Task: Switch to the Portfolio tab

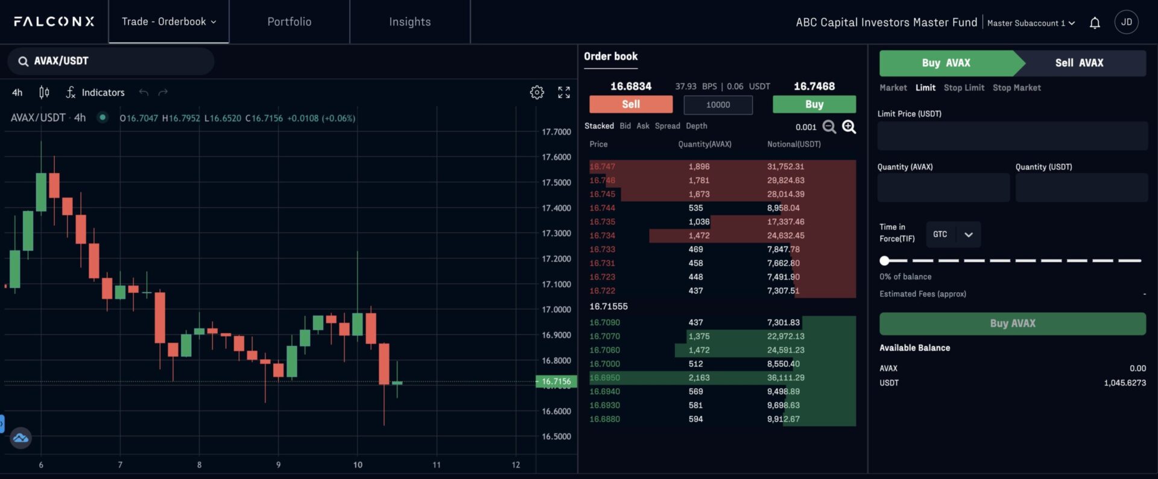Action: point(289,22)
